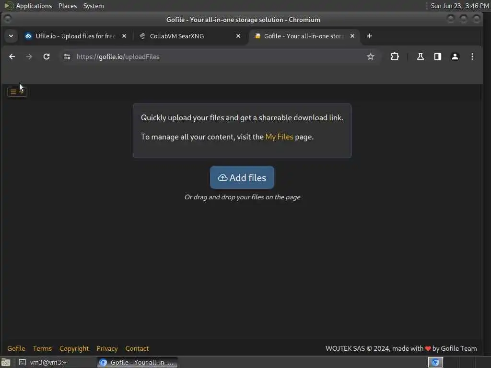The height and width of the screenshot is (368, 491).
Task: Close the CollabVM SearXNG tab
Action: pyautogui.click(x=238, y=36)
